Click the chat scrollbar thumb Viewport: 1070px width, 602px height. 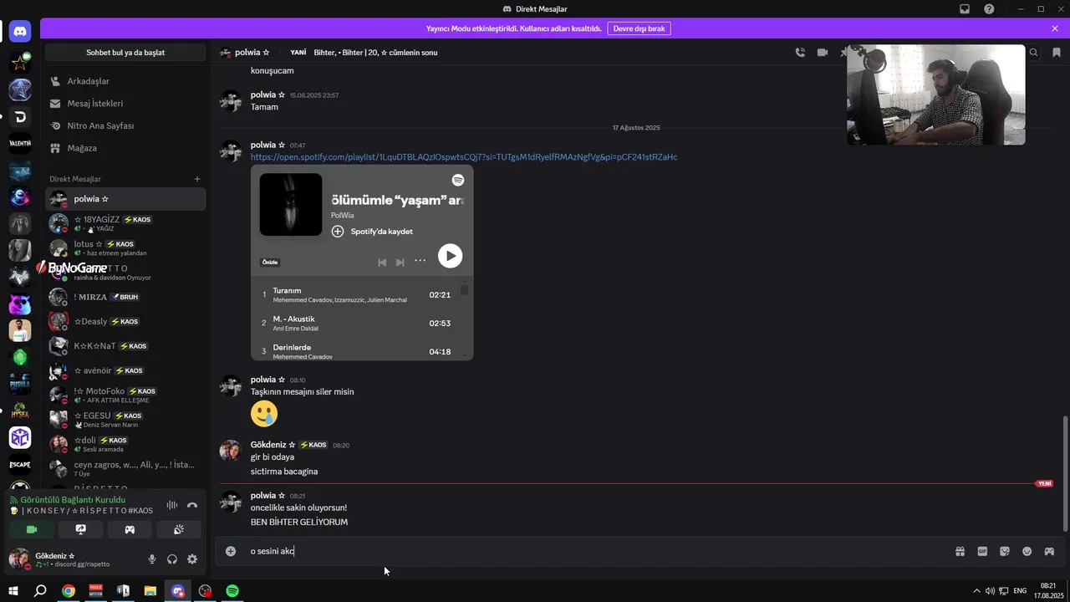1065,472
